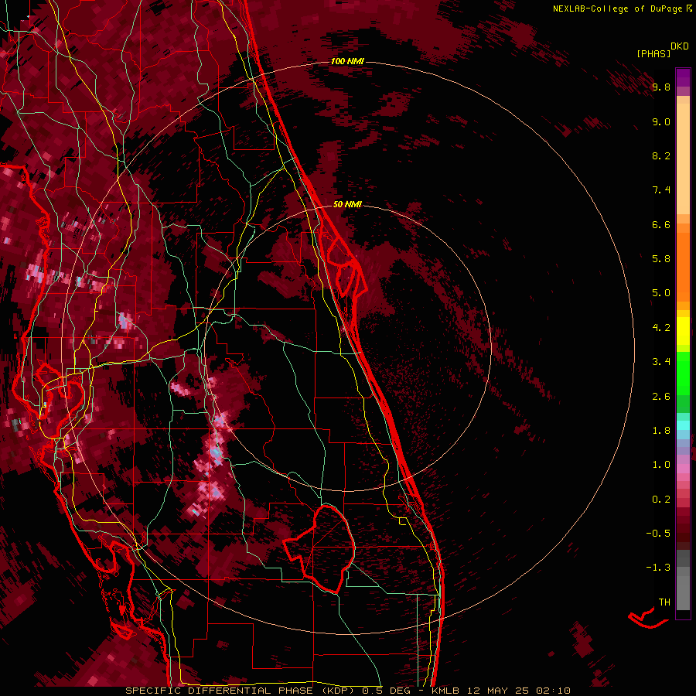Screen dimensions: 696x696
Task: Pick the cyan segment of the color bar
Action: pos(683,425)
